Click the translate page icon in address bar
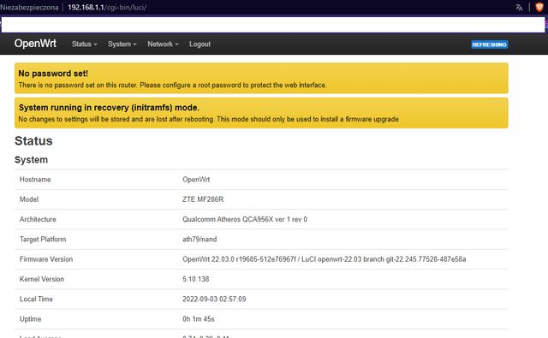 pos(519,8)
